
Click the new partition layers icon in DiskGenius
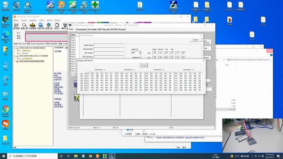[49, 26]
